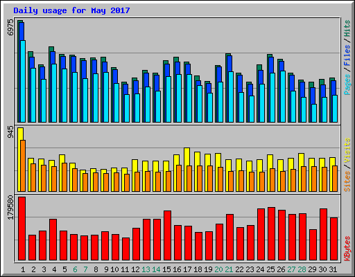
Task: Select day 4 on the x-axis
Action: pyautogui.click(x=54, y=269)
